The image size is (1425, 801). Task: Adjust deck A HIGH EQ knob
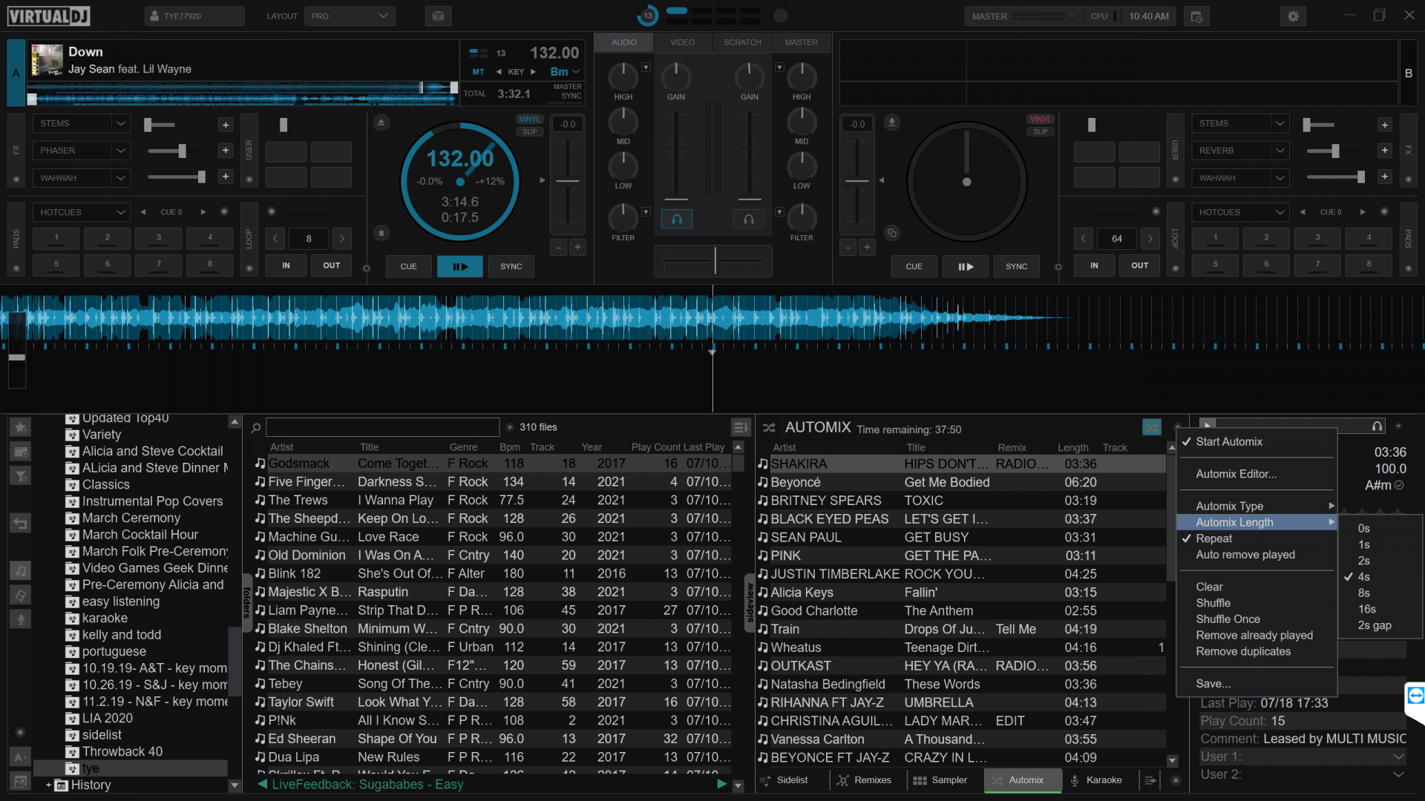(x=623, y=77)
